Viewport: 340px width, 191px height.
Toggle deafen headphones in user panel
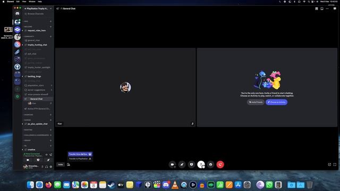[47, 167]
